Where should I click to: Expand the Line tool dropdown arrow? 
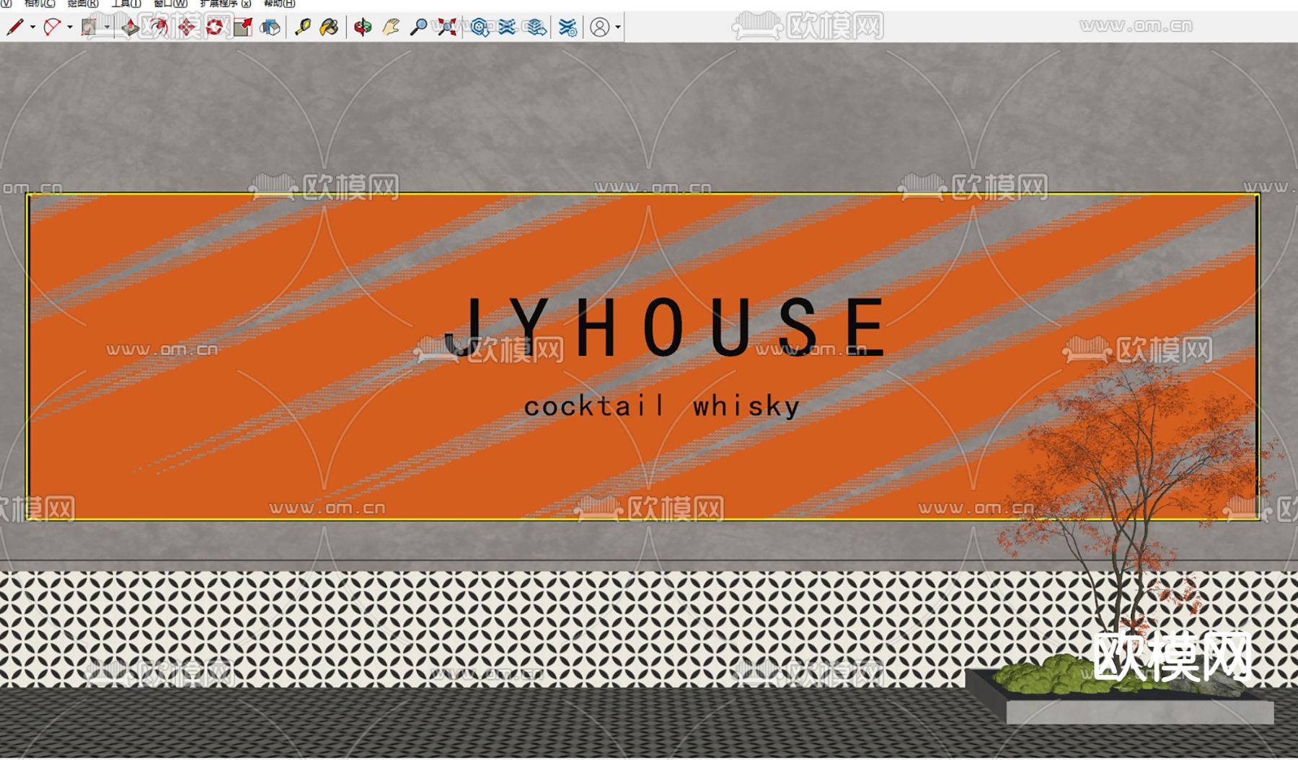[x=33, y=27]
